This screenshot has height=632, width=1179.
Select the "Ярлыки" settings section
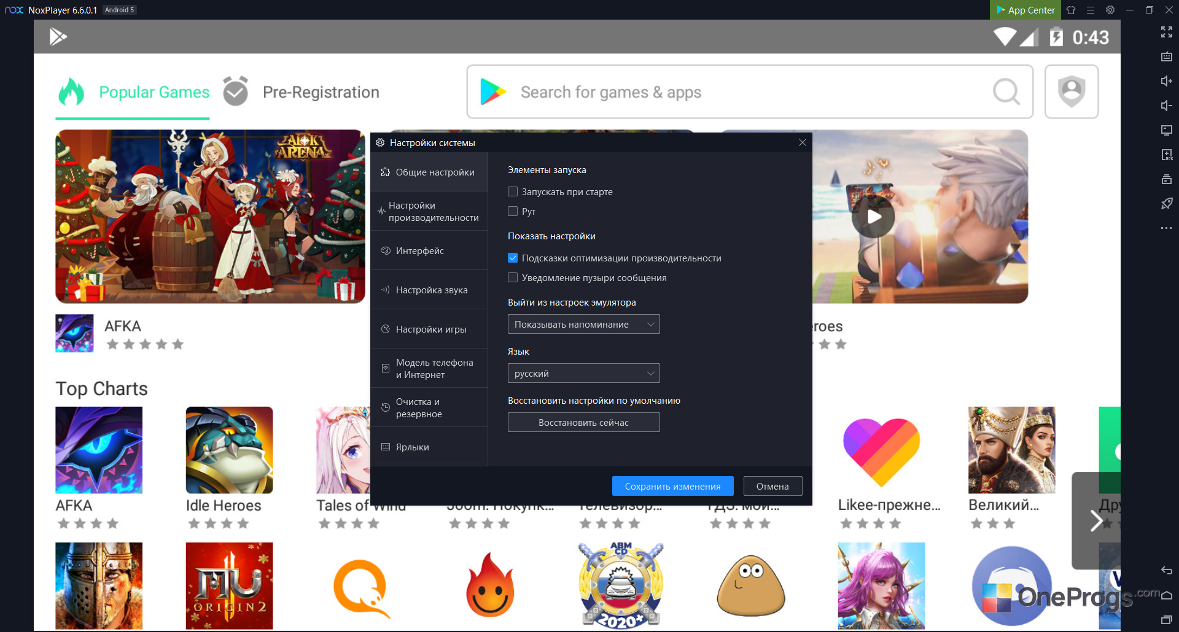(429, 447)
